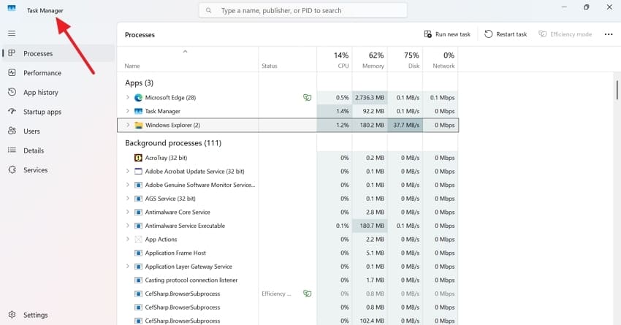Click the Adobe Acrobat Update Service icon
This screenshot has width=621, height=325.
(138, 172)
